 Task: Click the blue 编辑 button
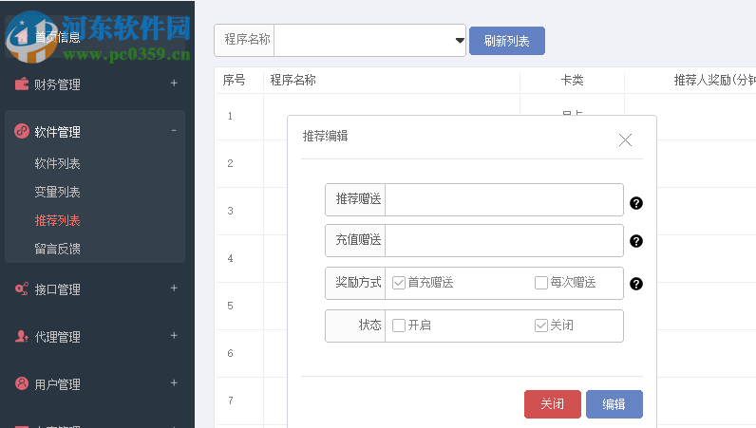coord(614,404)
